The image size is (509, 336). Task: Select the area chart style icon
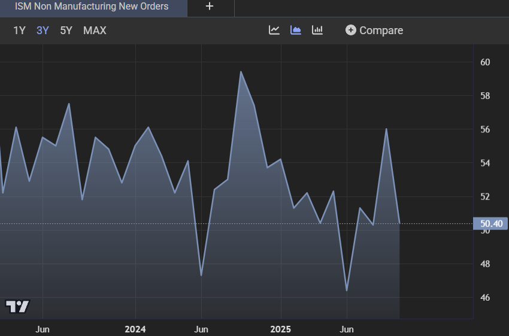point(296,30)
